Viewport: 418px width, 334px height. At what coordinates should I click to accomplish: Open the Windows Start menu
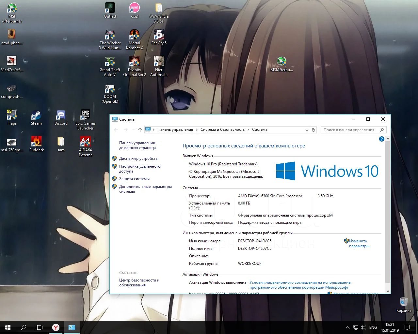pyautogui.click(x=8, y=327)
